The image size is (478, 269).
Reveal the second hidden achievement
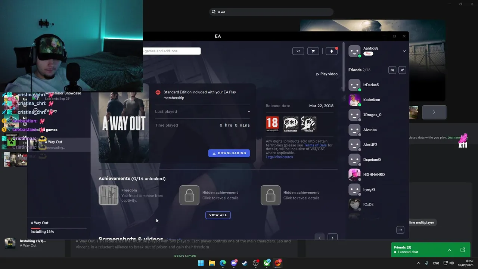[189, 195]
